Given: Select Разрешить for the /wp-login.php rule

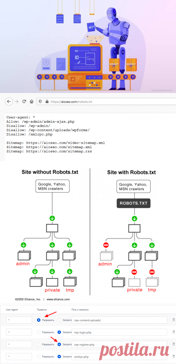Looking at the screenshot, I should (x=39, y=332).
